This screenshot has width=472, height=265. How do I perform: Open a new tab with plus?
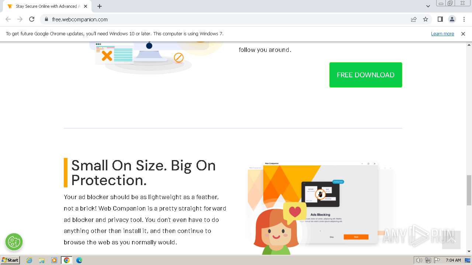[x=100, y=6]
